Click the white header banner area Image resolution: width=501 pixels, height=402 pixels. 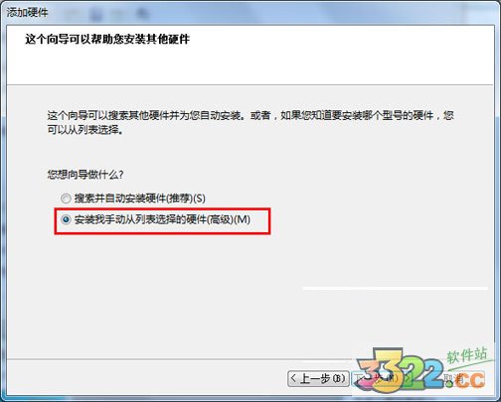(x=250, y=55)
